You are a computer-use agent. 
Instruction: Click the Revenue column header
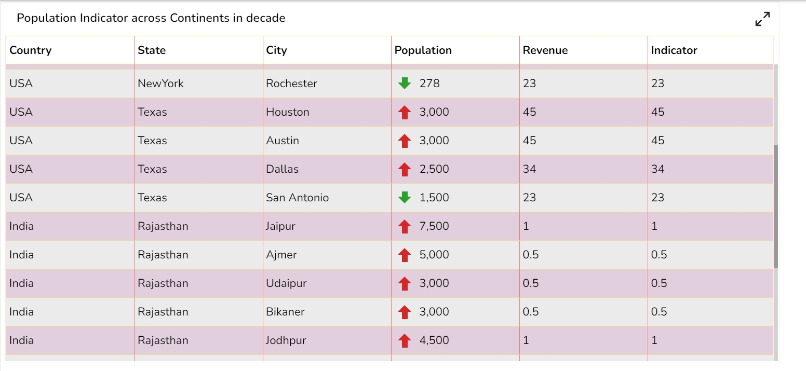pos(545,50)
